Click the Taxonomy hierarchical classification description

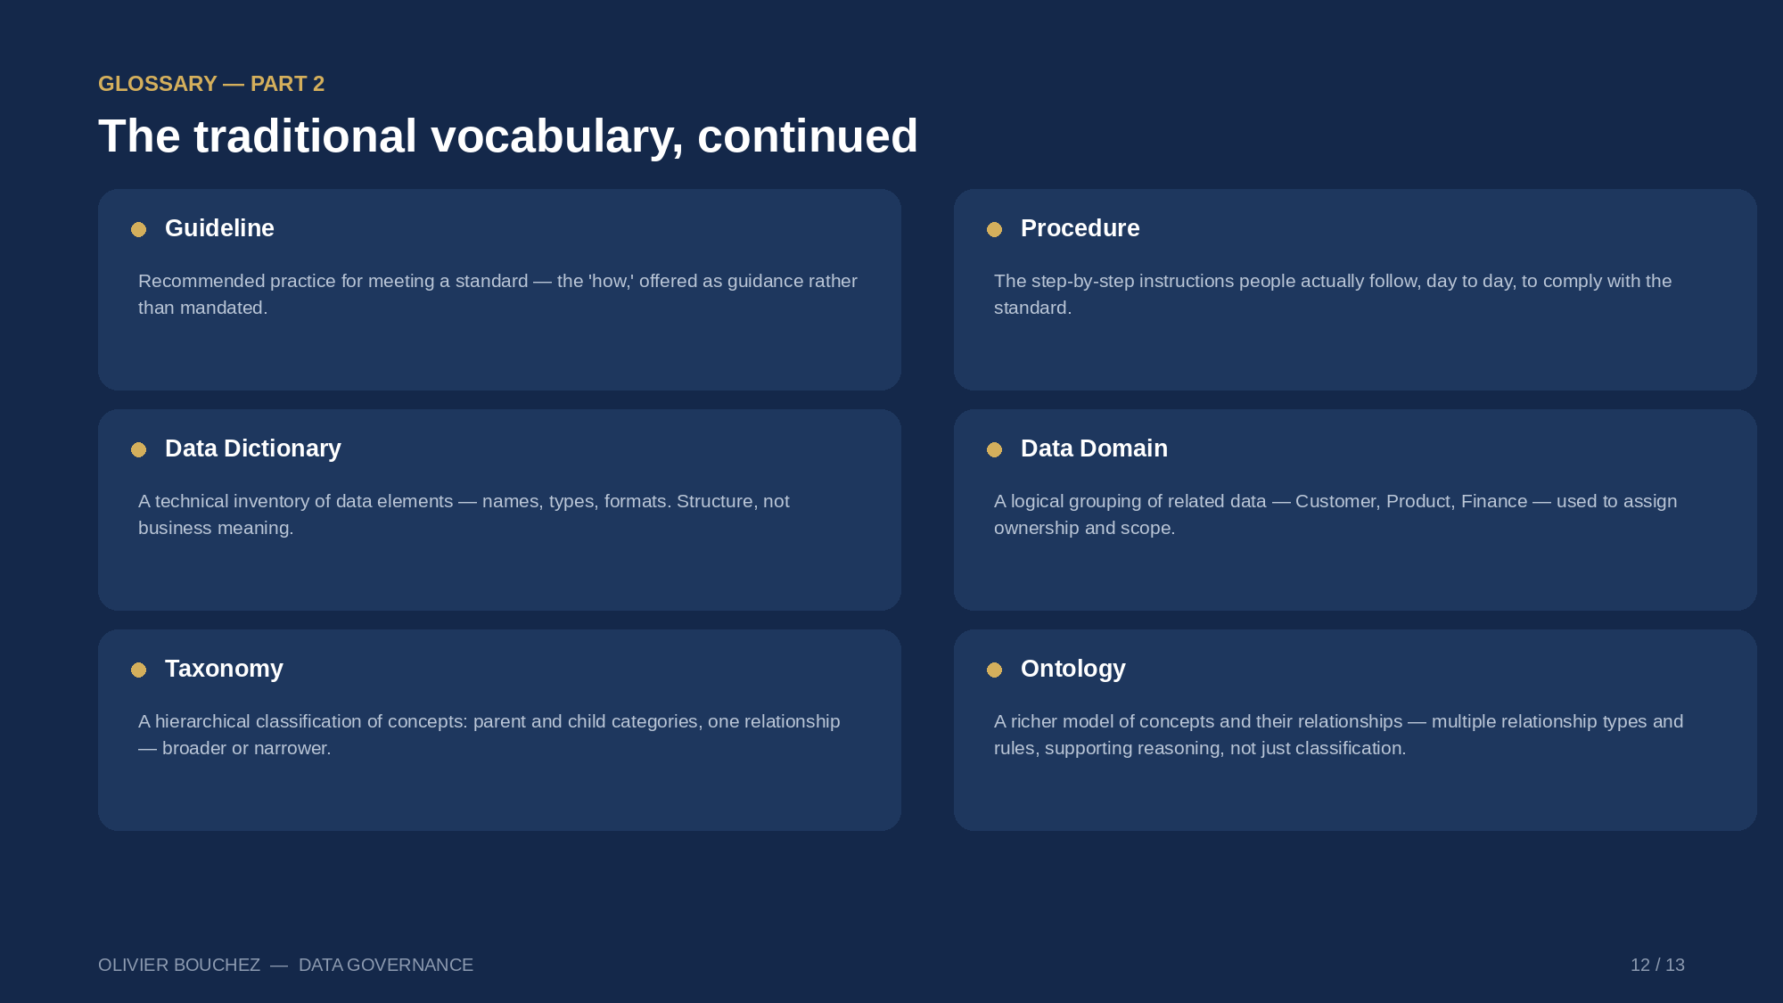click(489, 735)
